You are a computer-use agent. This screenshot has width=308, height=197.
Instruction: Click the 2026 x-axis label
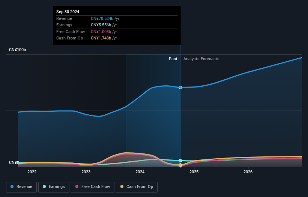pyautogui.click(x=248, y=172)
